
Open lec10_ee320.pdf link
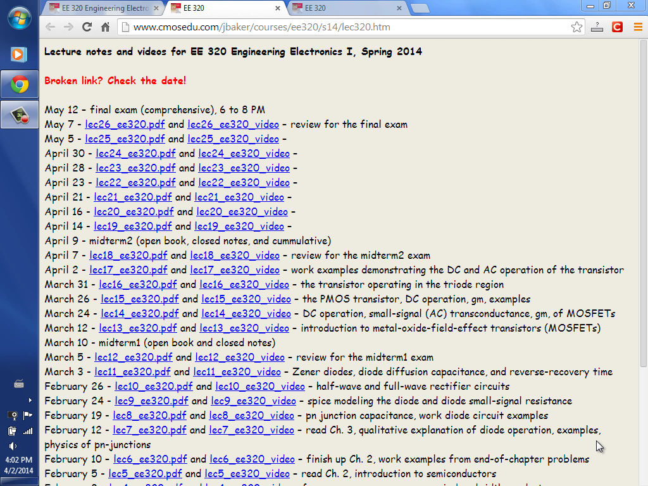coord(154,386)
